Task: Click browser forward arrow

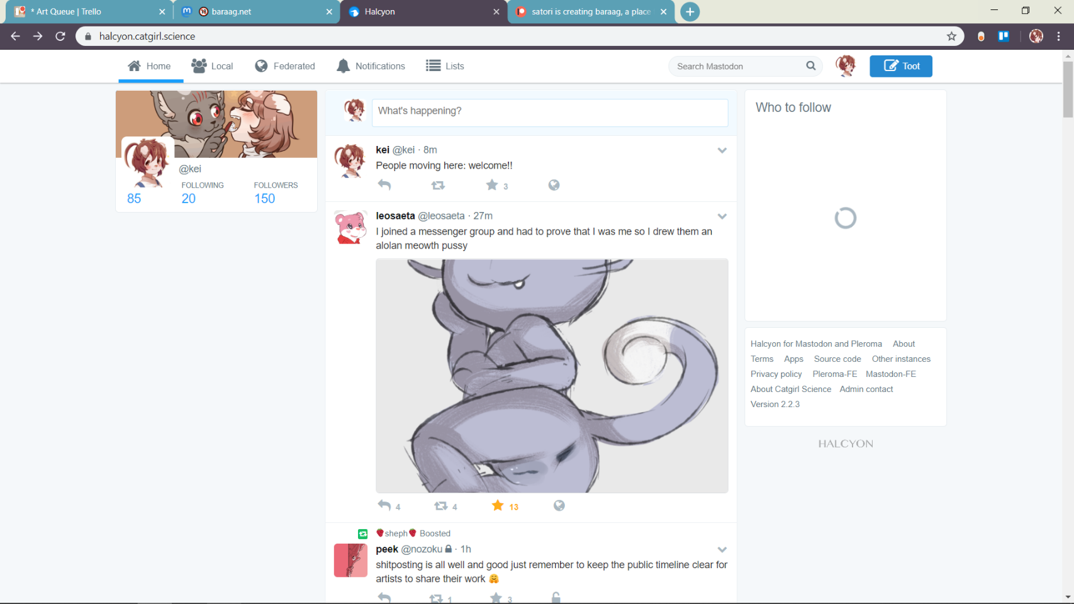Action: (38, 36)
